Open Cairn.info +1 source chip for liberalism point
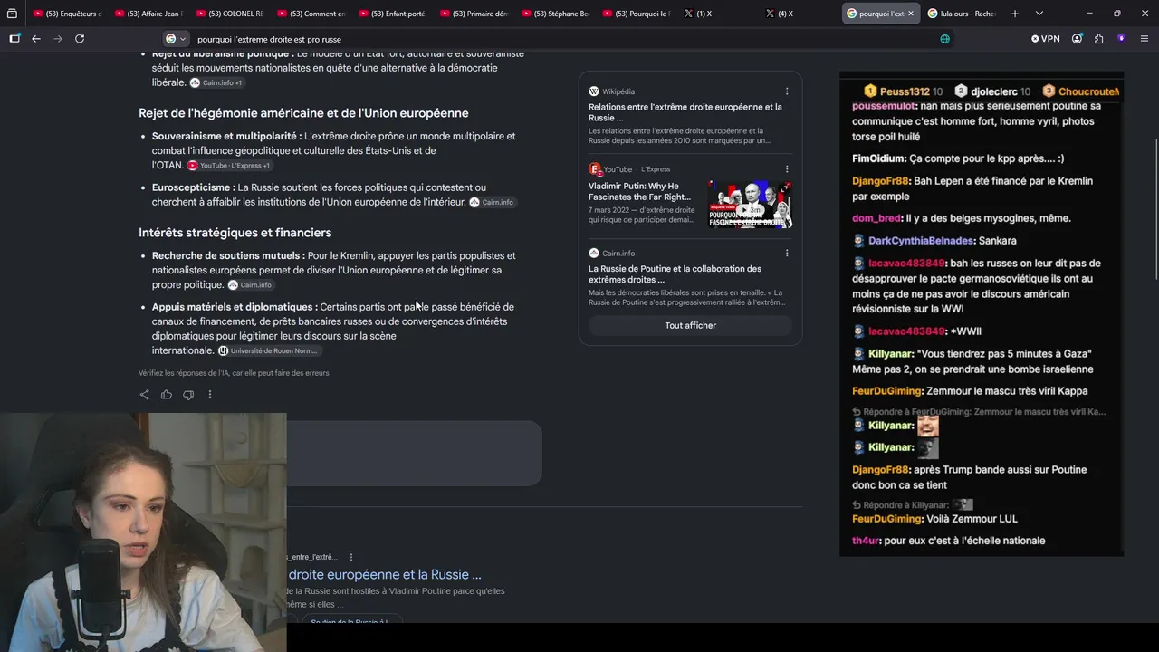 pyautogui.click(x=216, y=82)
